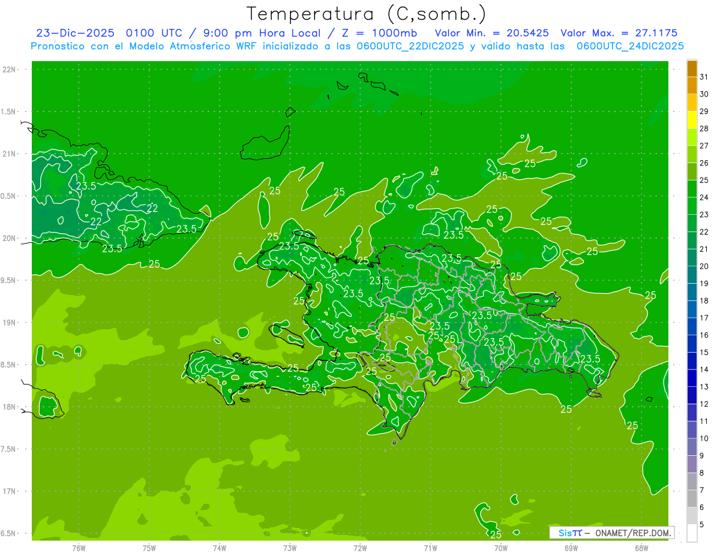Click the "69W" longitude axis label
720x556 pixels.
[571, 548]
